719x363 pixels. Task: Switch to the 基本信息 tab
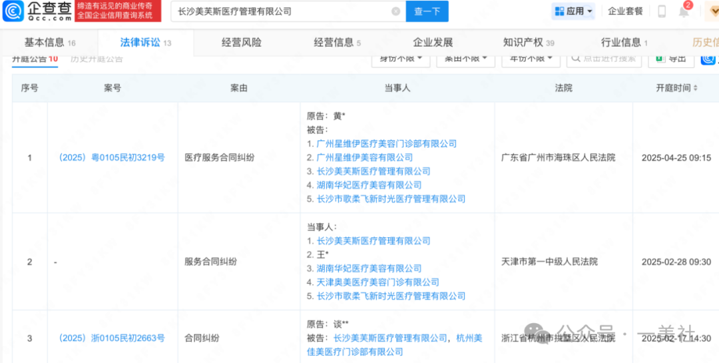click(x=49, y=43)
